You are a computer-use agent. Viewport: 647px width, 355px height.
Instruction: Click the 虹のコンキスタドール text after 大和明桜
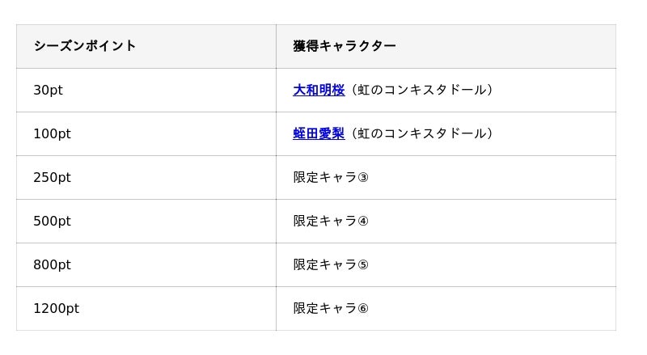tap(422, 90)
